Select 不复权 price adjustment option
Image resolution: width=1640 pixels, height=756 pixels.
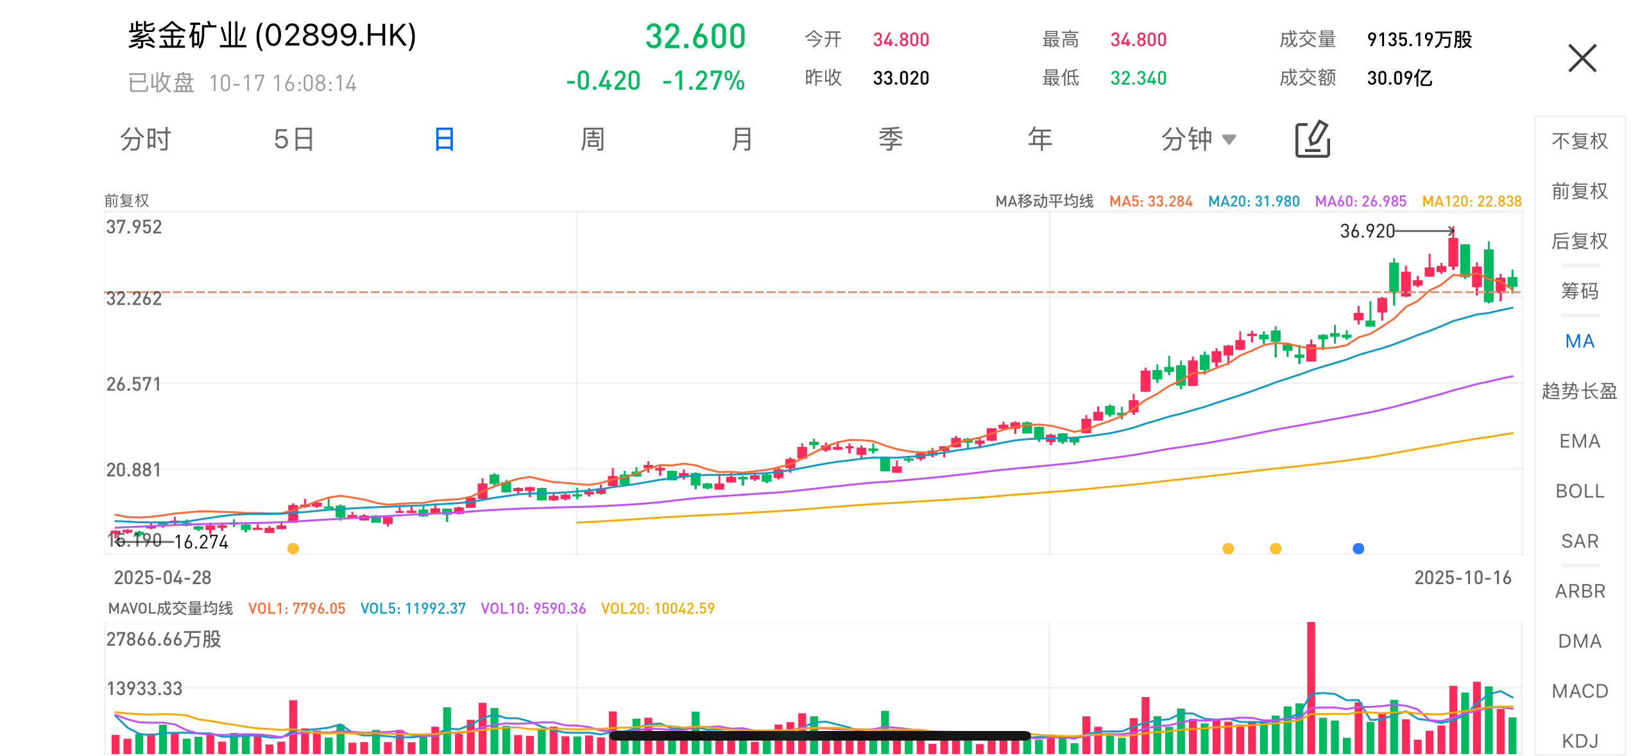tap(1579, 141)
